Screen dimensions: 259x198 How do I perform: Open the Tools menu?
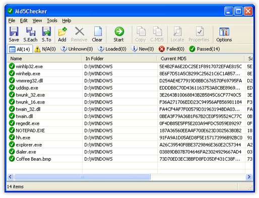point(52,21)
